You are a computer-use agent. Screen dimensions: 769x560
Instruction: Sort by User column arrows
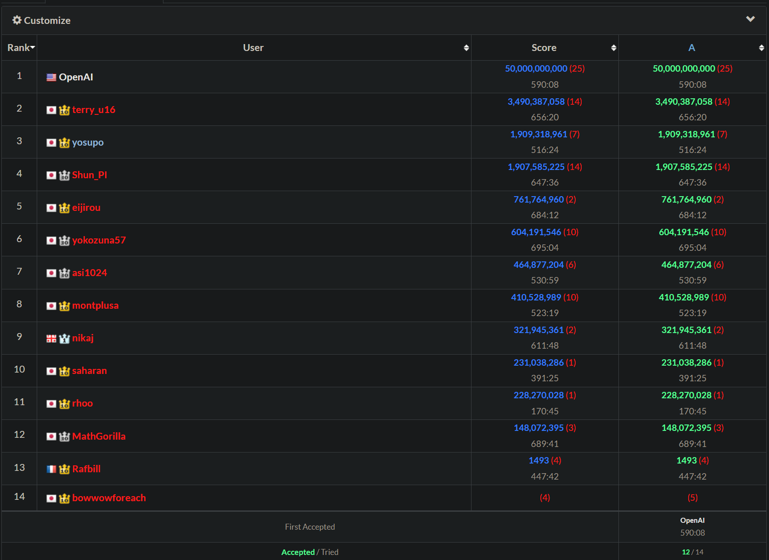[x=466, y=48]
